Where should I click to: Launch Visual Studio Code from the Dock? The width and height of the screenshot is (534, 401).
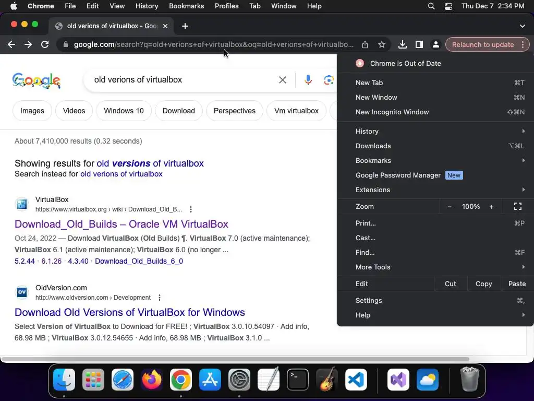tap(356, 380)
